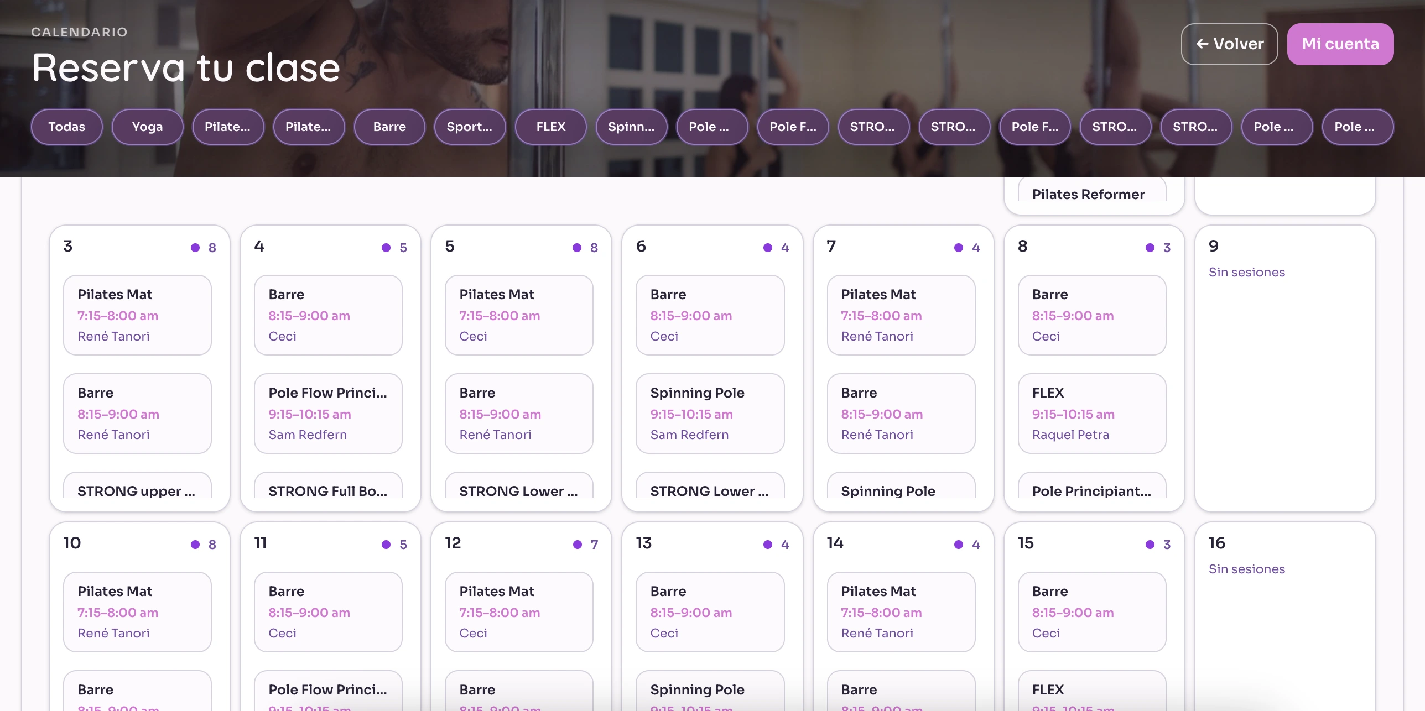
Task: Filter classes by FLEX
Action: [551, 127]
